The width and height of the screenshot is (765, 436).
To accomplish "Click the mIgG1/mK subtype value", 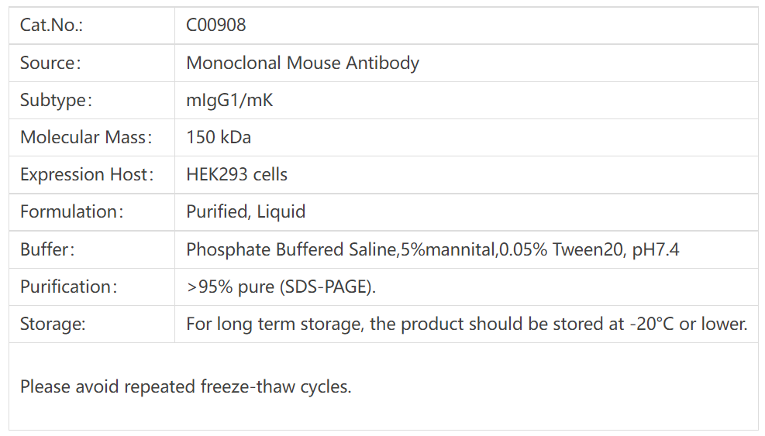I will coord(229,100).
